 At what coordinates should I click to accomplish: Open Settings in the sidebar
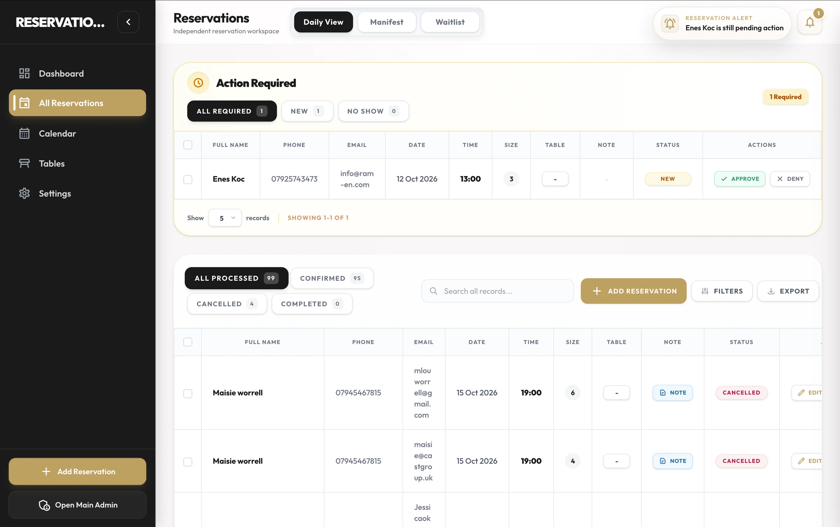[x=77, y=193]
